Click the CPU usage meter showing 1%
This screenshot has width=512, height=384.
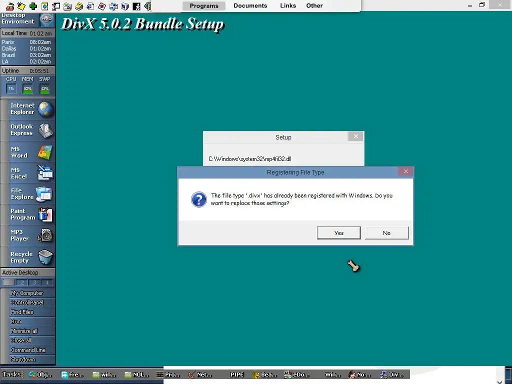click(11, 88)
